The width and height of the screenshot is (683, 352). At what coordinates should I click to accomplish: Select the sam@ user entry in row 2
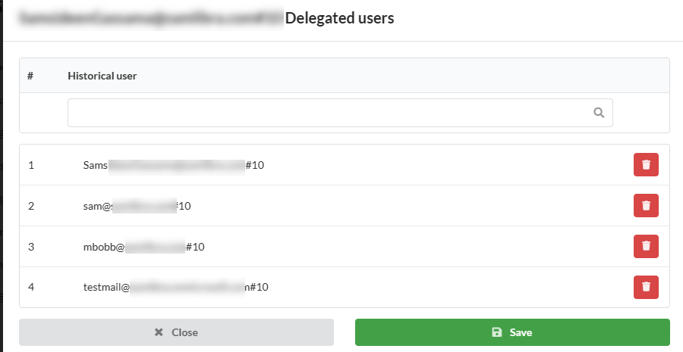tap(137, 206)
